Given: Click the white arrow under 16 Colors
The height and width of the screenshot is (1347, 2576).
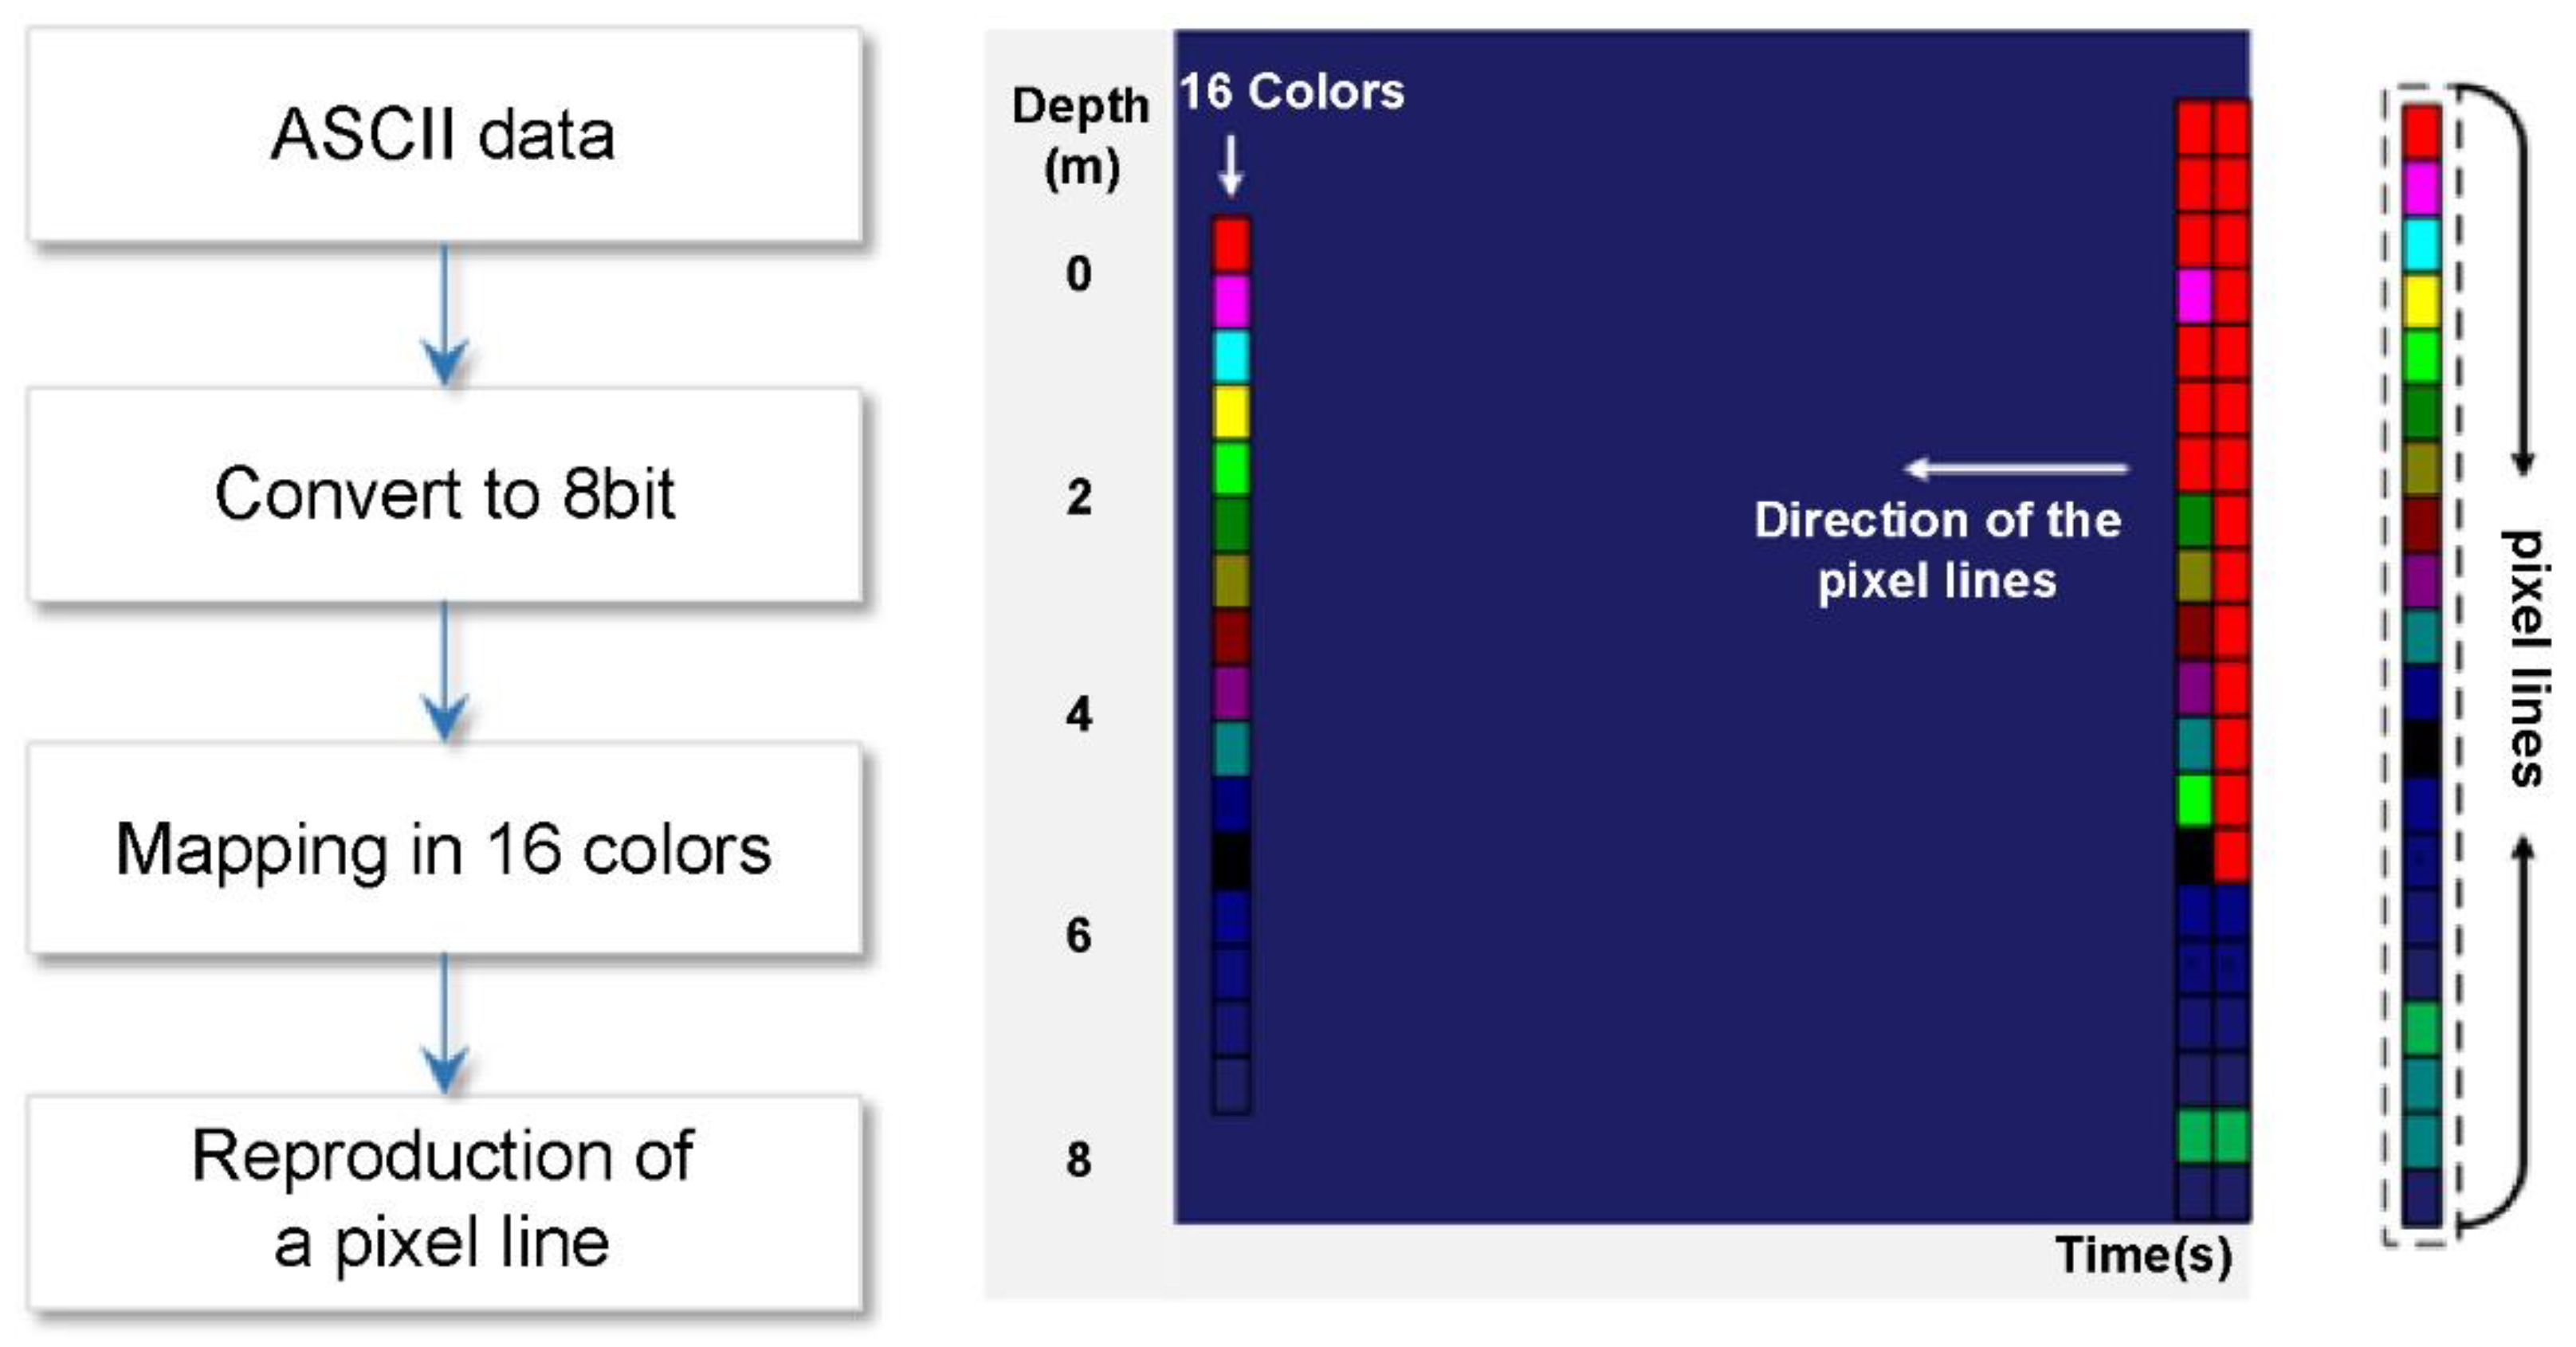Looking at the screenshot, I should (x=1231, y=165).
